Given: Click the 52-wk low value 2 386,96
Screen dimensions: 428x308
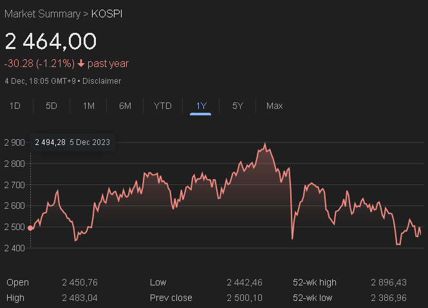Looking at the screenshot, I should tap(389, 298).
